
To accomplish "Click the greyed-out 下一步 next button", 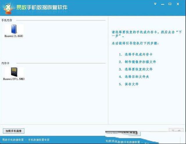I will click(176, 130).
